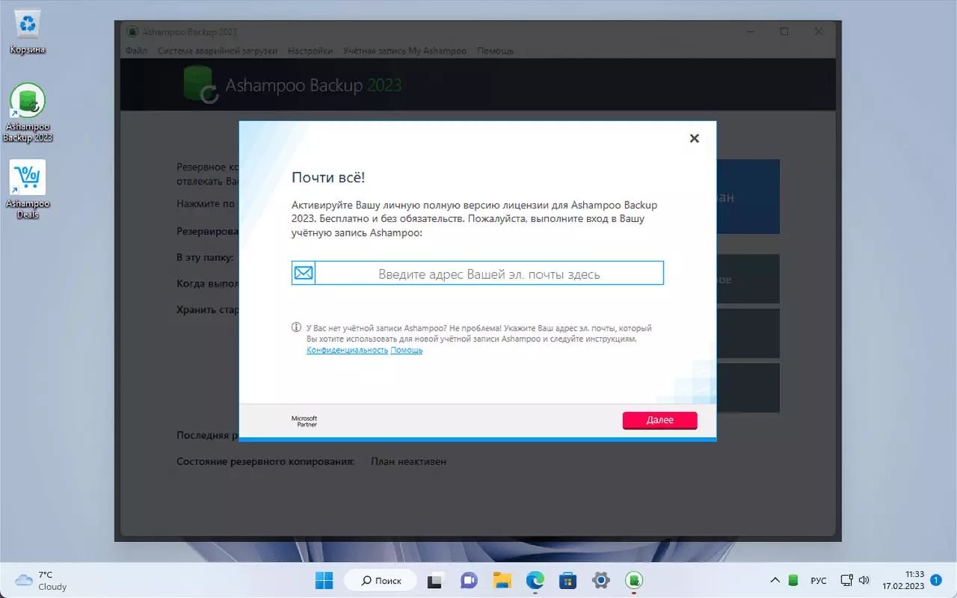
Task: Open Ashampoo Deals from the desktop
Action: [28, 178]
